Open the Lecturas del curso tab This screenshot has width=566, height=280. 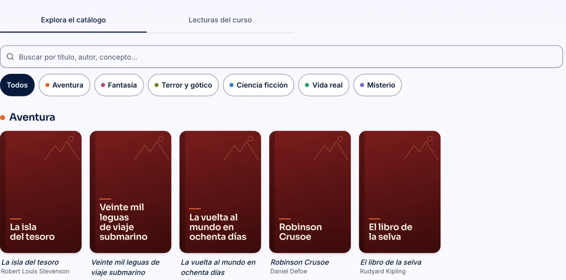pyautogui.click(x=220, y=20)
